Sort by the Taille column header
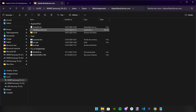196x112 pixels. click(x=104, y=20)
